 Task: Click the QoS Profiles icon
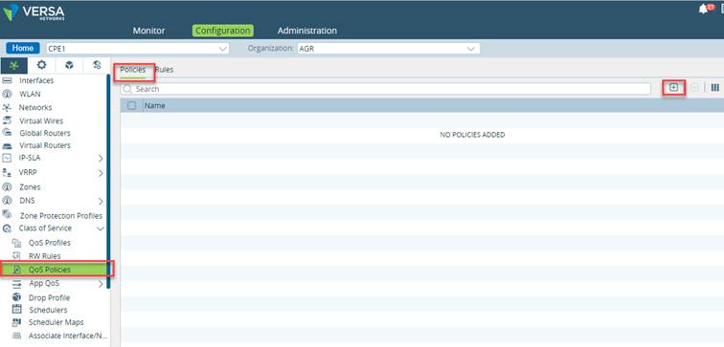16,243
